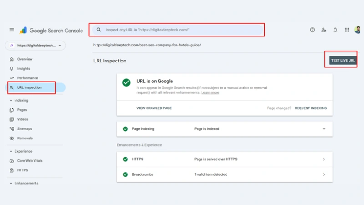This screenshot has width=364, height=205.
Task: Follow the Learn more link
Action: [x=210, y=92]
